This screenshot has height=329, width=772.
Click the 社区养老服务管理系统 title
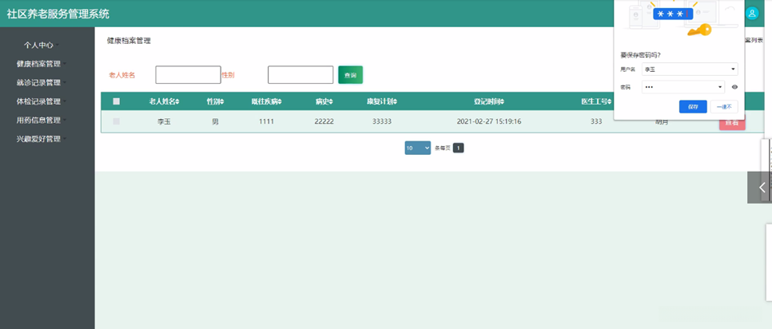58,14
